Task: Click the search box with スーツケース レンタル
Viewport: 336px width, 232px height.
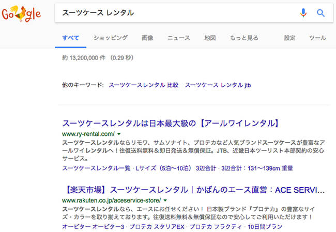Action: (x=194, y=13)
